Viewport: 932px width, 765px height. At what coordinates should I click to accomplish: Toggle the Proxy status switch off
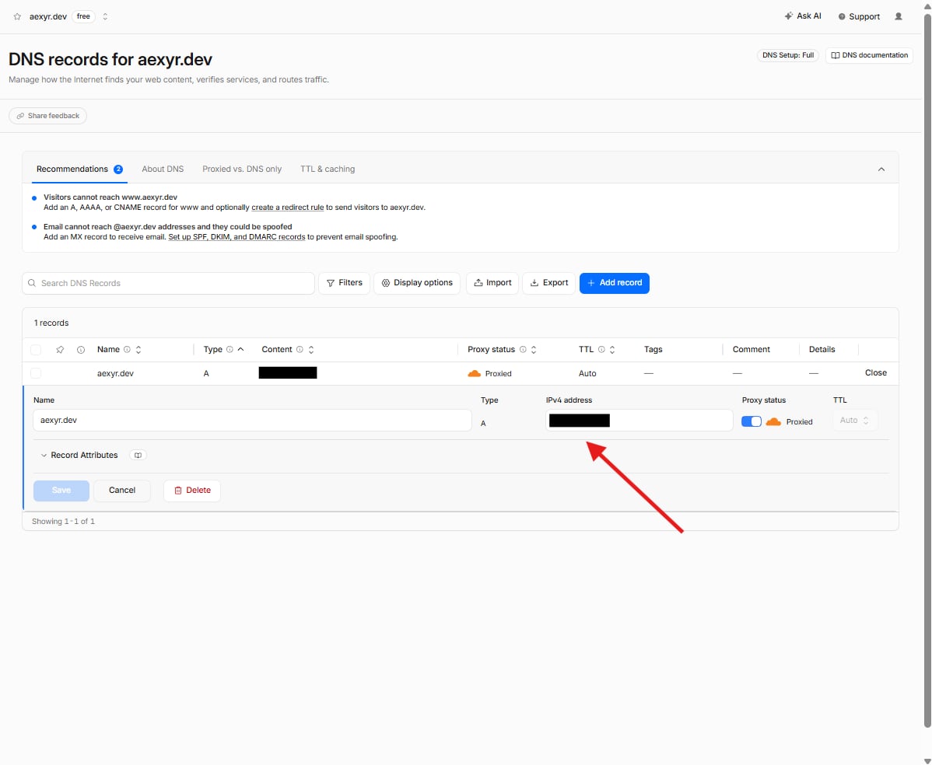(752, 421)
